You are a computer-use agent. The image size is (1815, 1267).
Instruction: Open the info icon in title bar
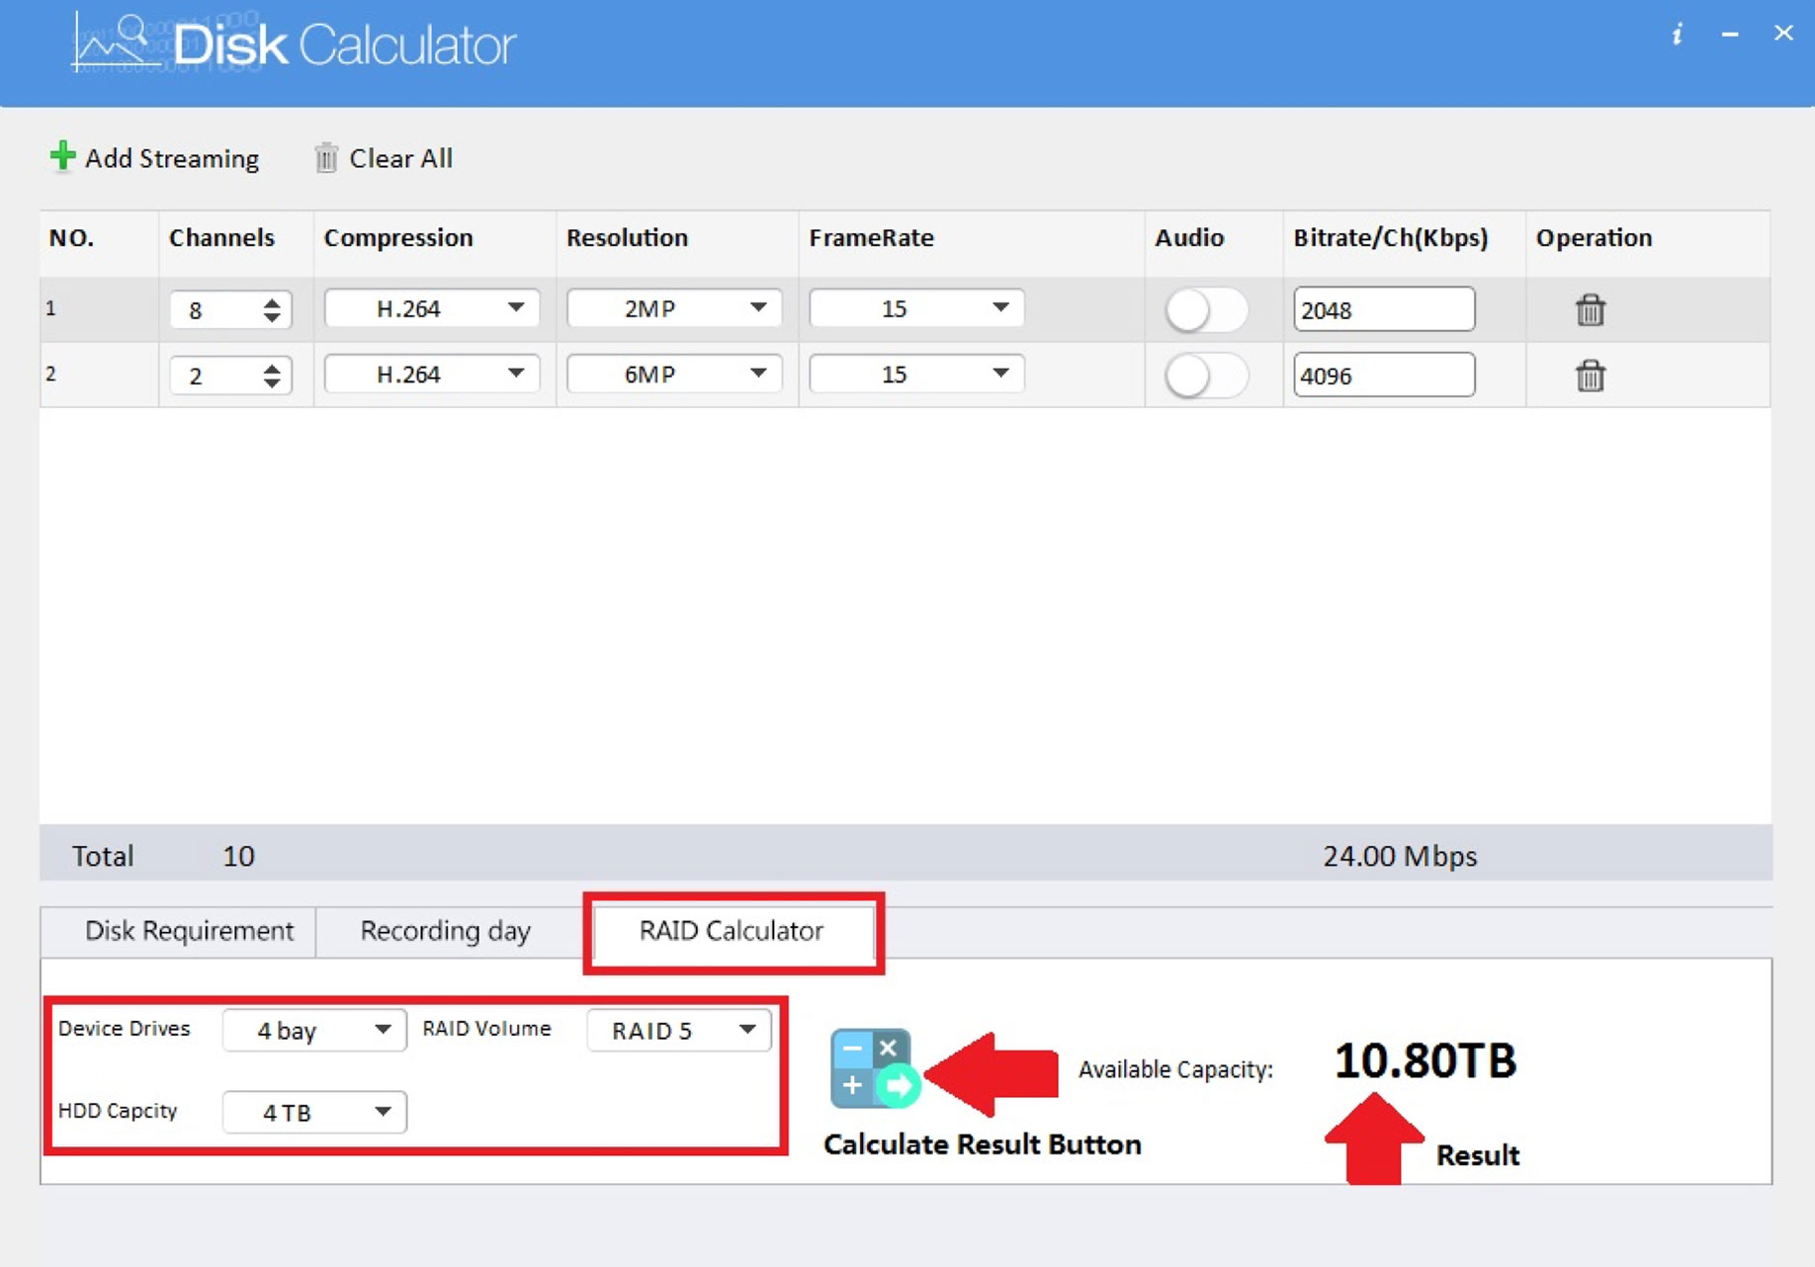[x=1677, y=35]
